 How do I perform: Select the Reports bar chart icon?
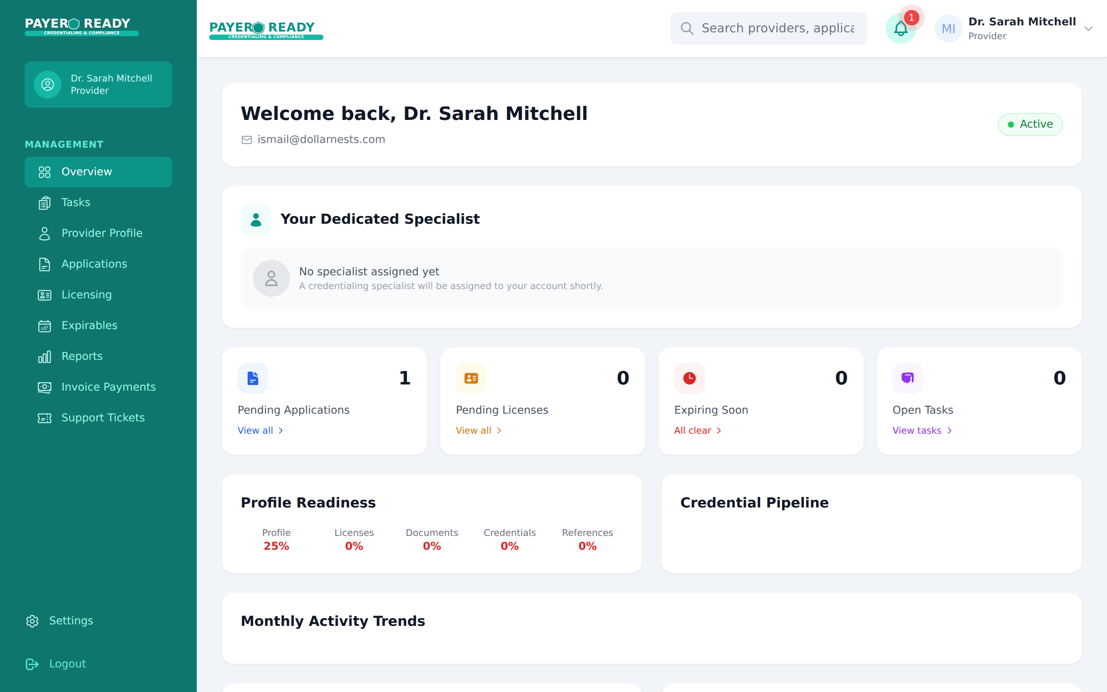click(44, 356)
